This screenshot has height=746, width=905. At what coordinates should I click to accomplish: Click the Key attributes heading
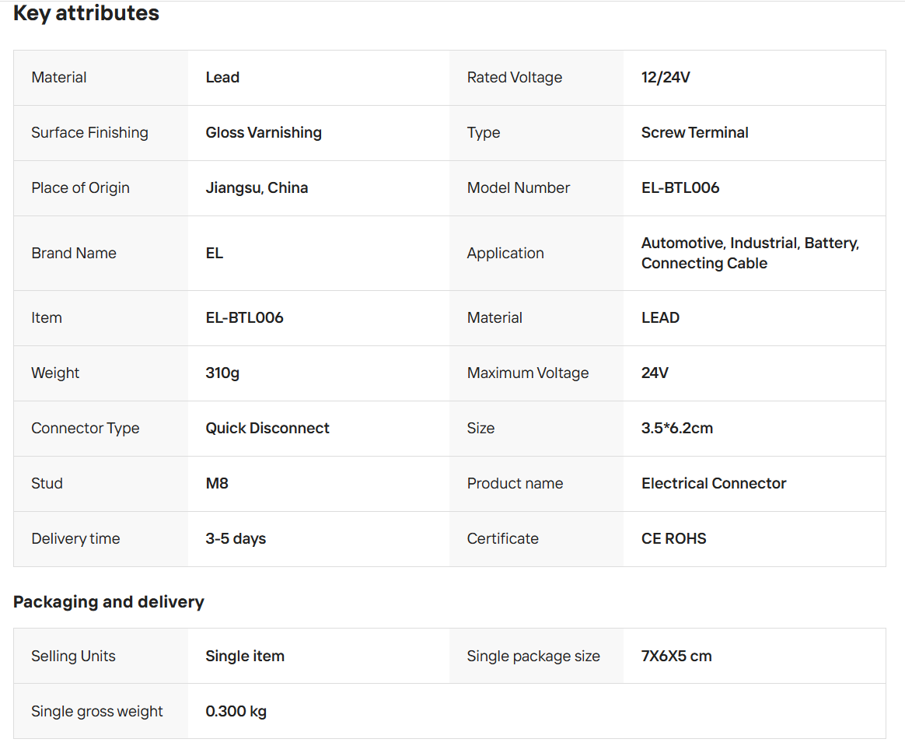(86, 13)
